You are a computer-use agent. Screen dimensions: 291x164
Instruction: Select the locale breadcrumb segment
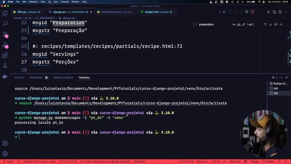pos(17,18)
